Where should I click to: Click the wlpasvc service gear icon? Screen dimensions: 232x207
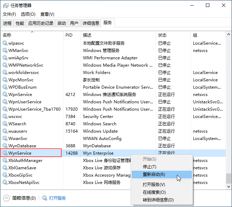click(x=5, y=43)
